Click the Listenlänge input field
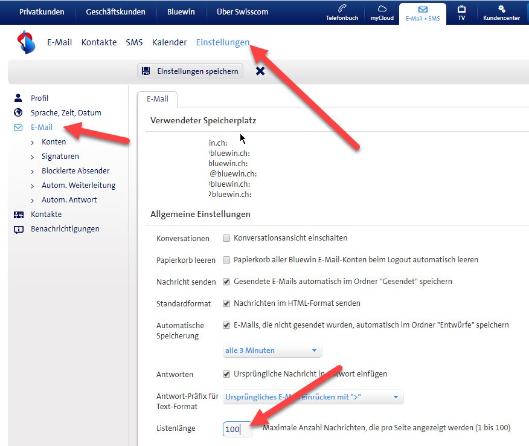 [x=237, y=429]
